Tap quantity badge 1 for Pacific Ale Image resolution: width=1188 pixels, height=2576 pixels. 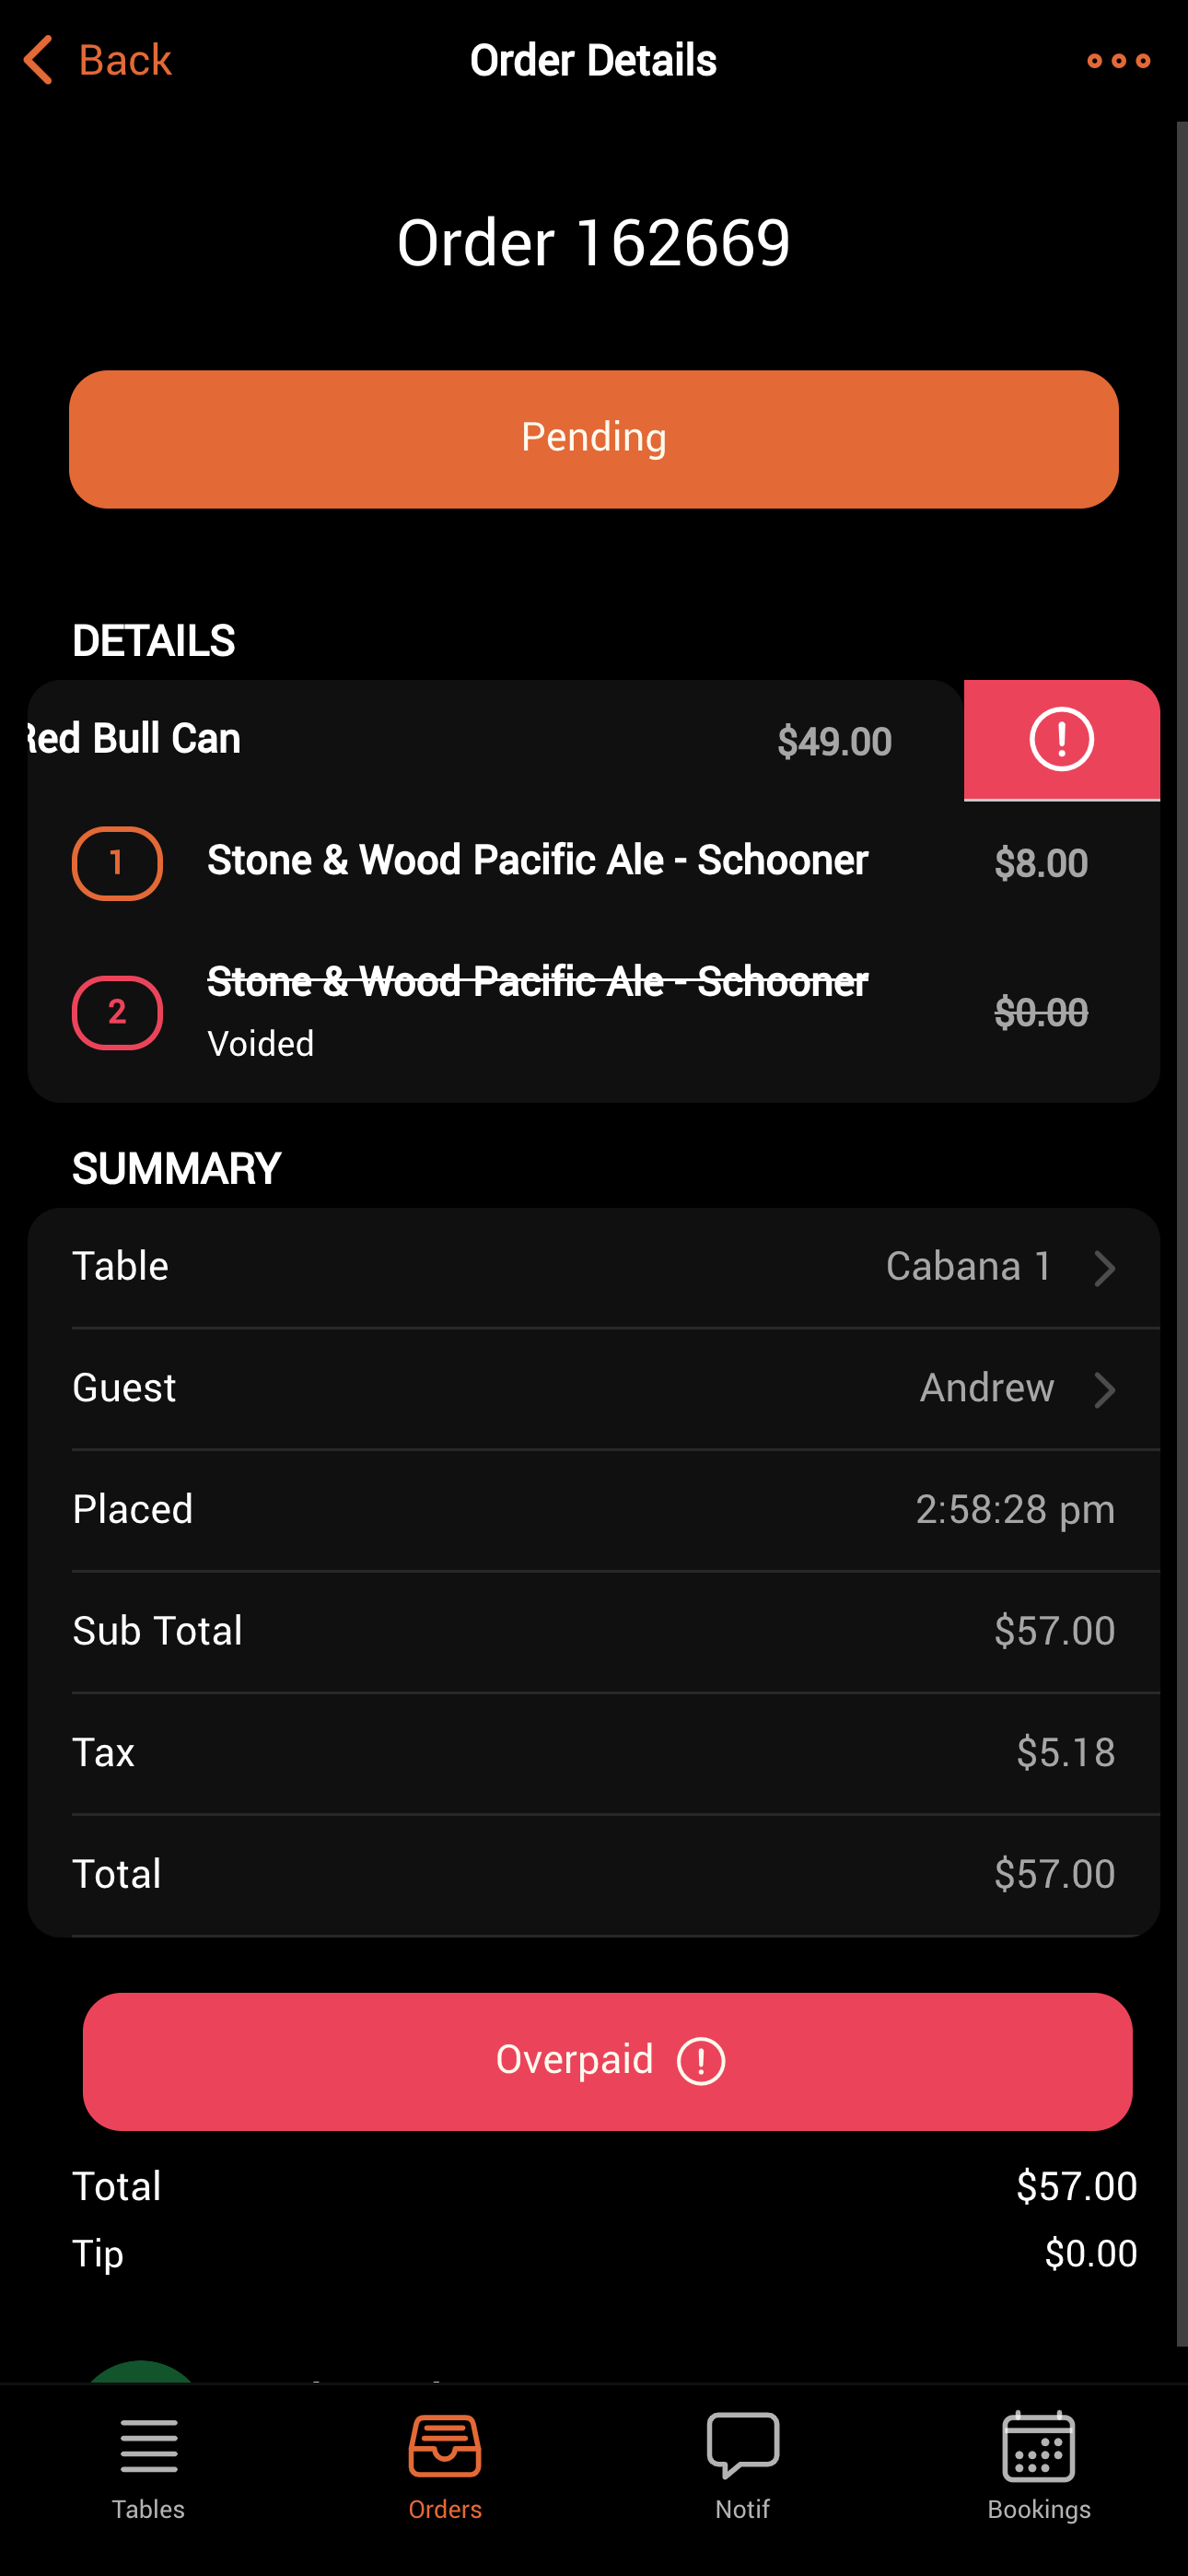pos(117,863)
